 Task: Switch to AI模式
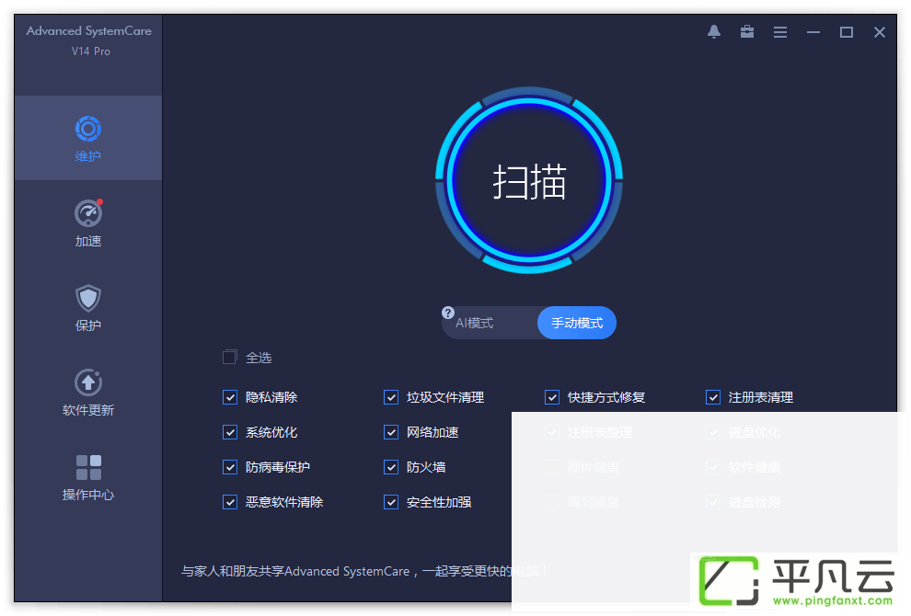coord(475,323)
